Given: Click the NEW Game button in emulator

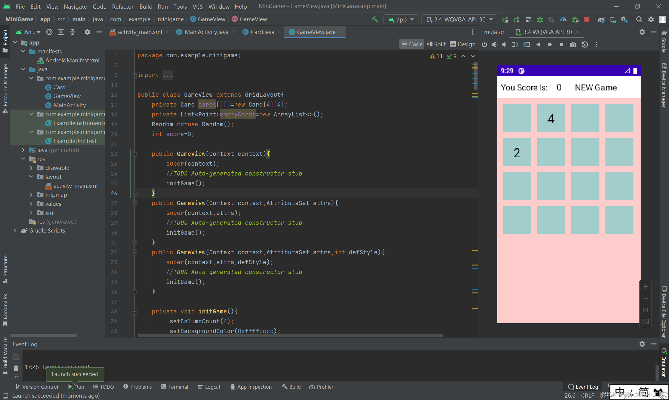Looking at the screenshot, I should pyautogui.click(x=596, y=87).
